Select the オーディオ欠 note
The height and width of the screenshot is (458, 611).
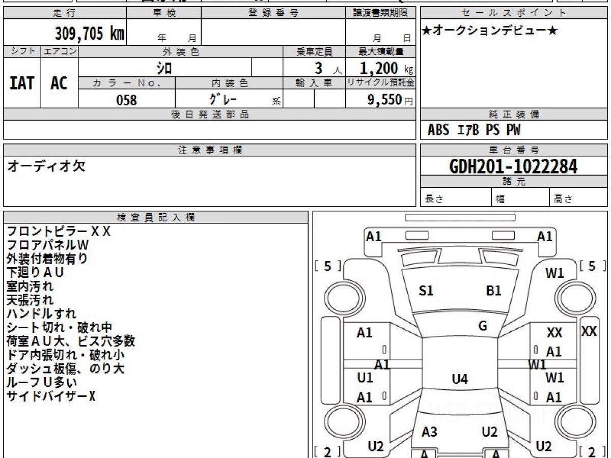pyautogui.click(x=46, y=165)
